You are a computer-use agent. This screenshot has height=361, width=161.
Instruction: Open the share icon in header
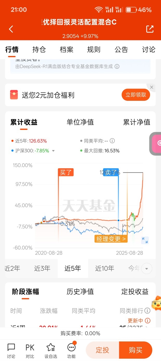pyautogui.click(x=150, y=29)
